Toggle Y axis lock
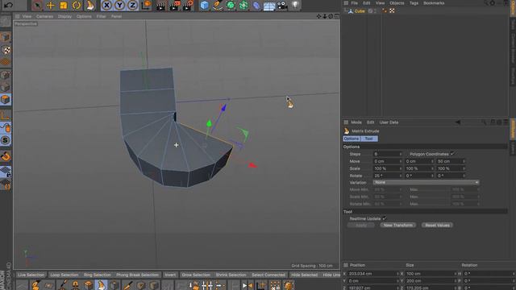 (x=120, y=6)
